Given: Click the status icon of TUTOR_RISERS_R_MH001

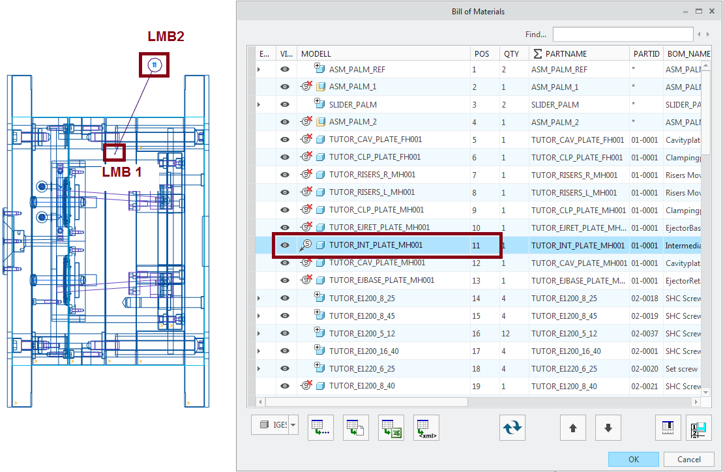Looking at the screenshot, I should pos(306,174).
